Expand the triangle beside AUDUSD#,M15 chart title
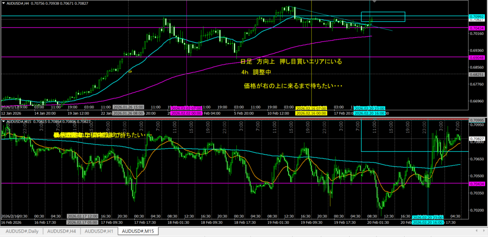This screenshot has width=488, height=237. click(x=3, y=121)
